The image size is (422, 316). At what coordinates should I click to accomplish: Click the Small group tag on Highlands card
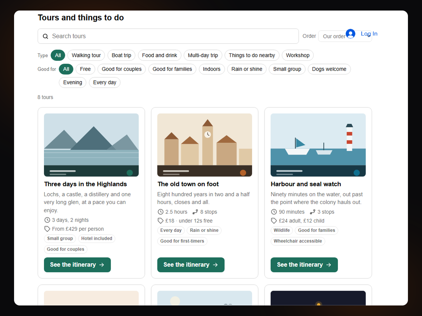point(60,239)
